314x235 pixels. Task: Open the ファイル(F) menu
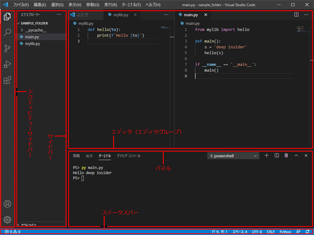pos(21,5)
